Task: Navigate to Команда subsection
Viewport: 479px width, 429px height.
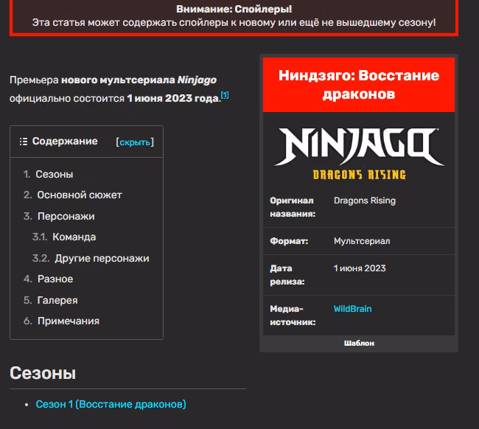Action: click(x=74, y=237)
